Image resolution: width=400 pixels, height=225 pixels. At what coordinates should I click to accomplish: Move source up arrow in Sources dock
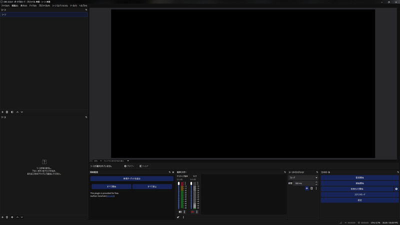[x=17, y=217]
